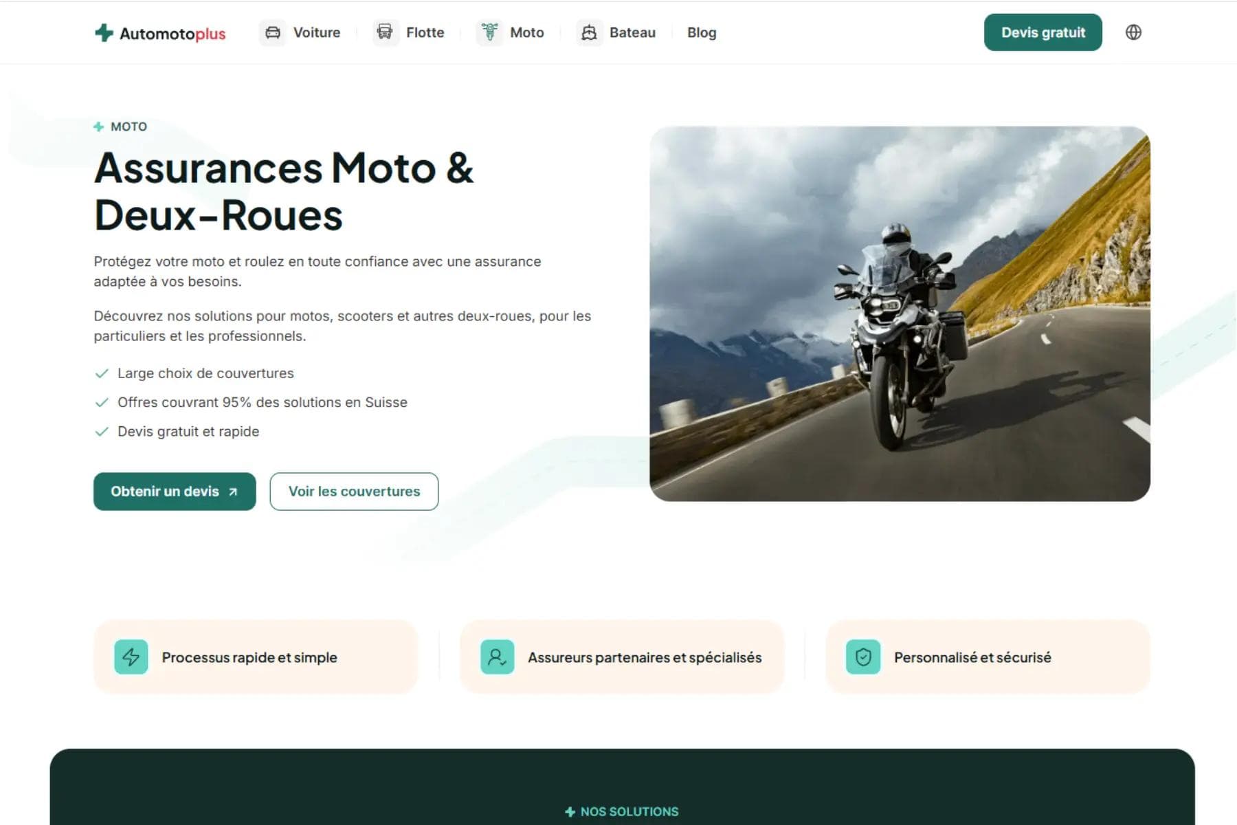The width and height of the screenshot is (1237, 825).
Task: Open the Bateau menu item
Action: tap(616, 32)
